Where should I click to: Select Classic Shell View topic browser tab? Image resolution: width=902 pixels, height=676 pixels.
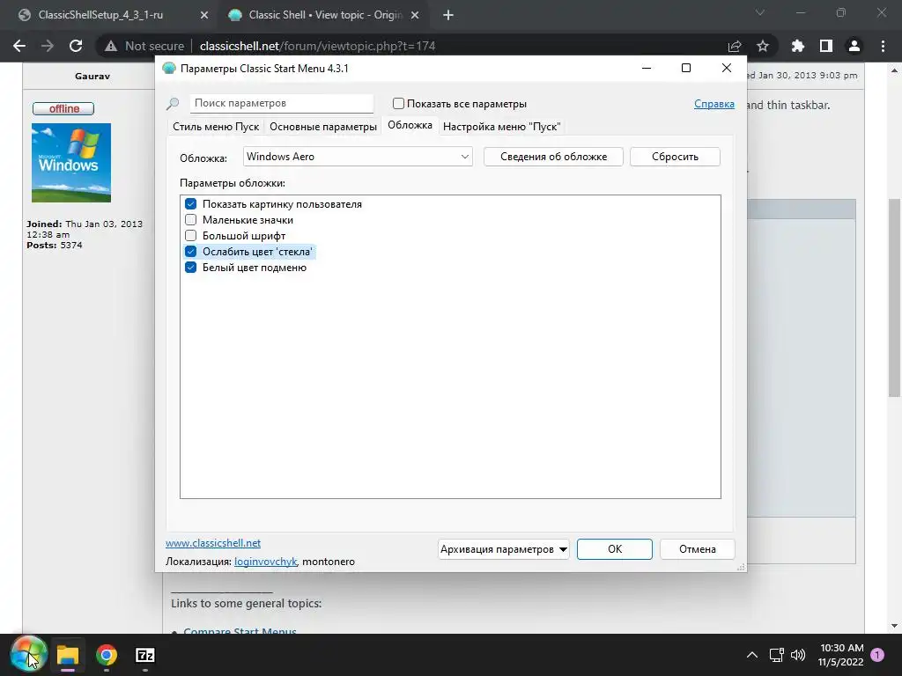click(x=325, y=15)
